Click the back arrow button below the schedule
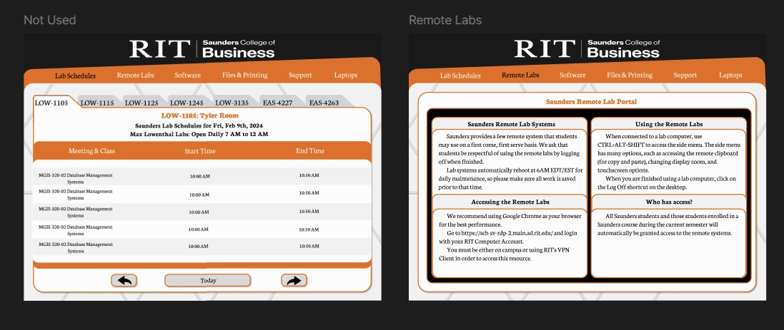Viewport: 784px width, 330px height. point(124,280)
